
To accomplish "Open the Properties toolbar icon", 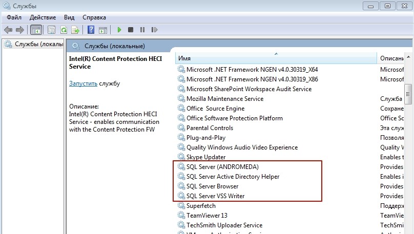I will (51, 30).
